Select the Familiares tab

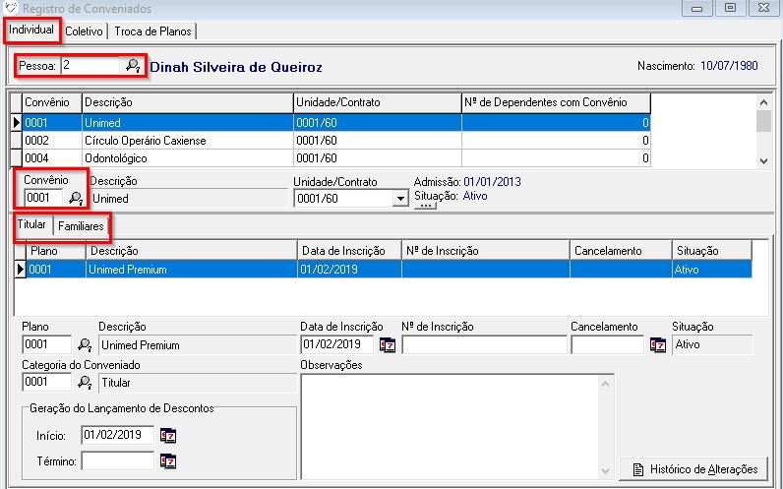click(81, 226)
